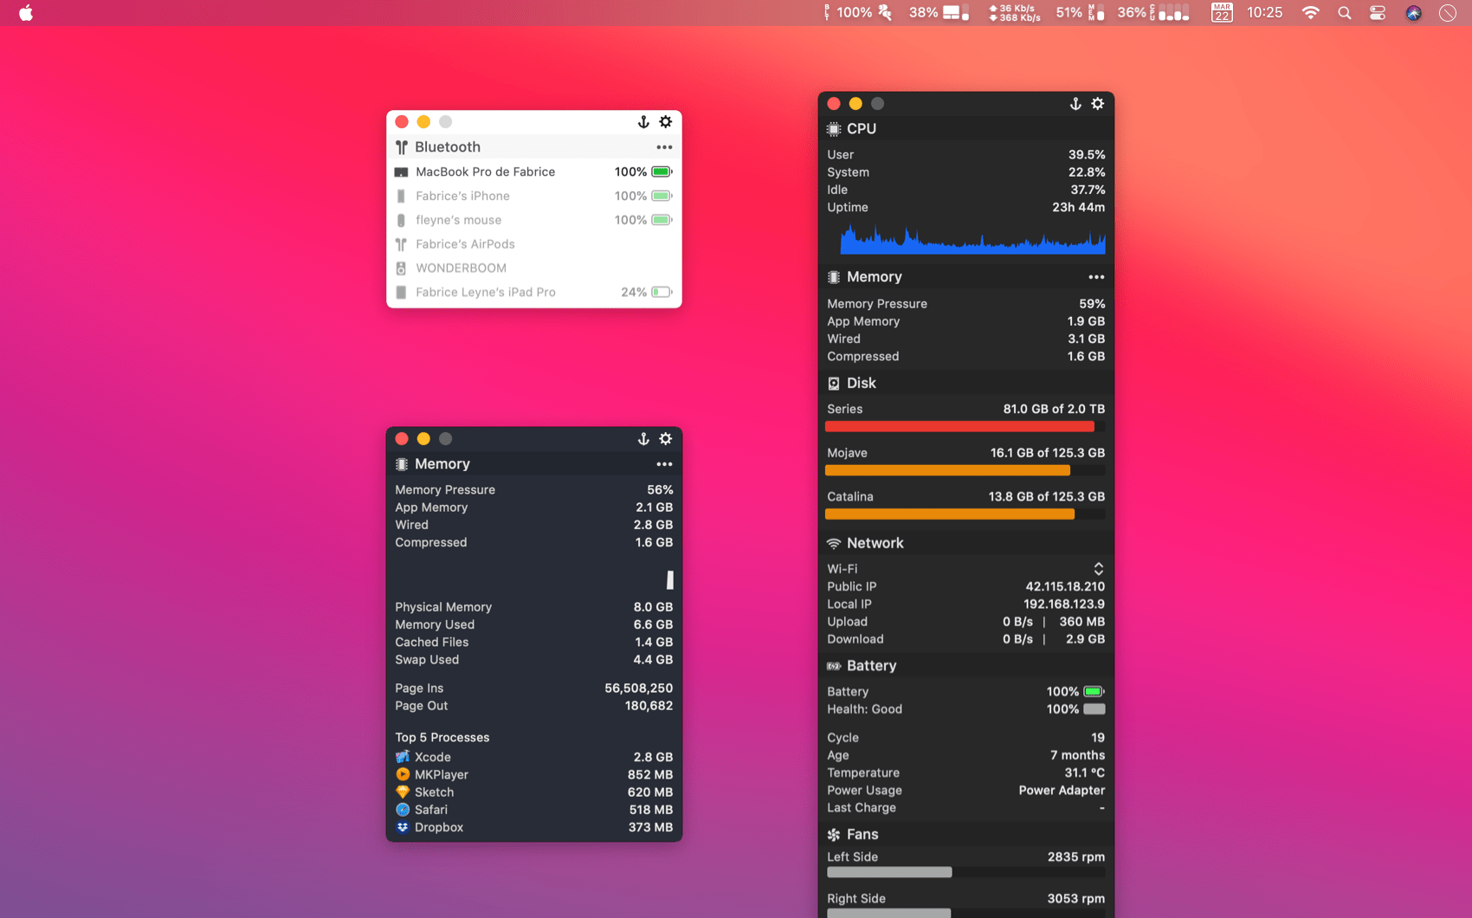Open the Apple menu
The image size is (1472, 918).
(26, 13)
